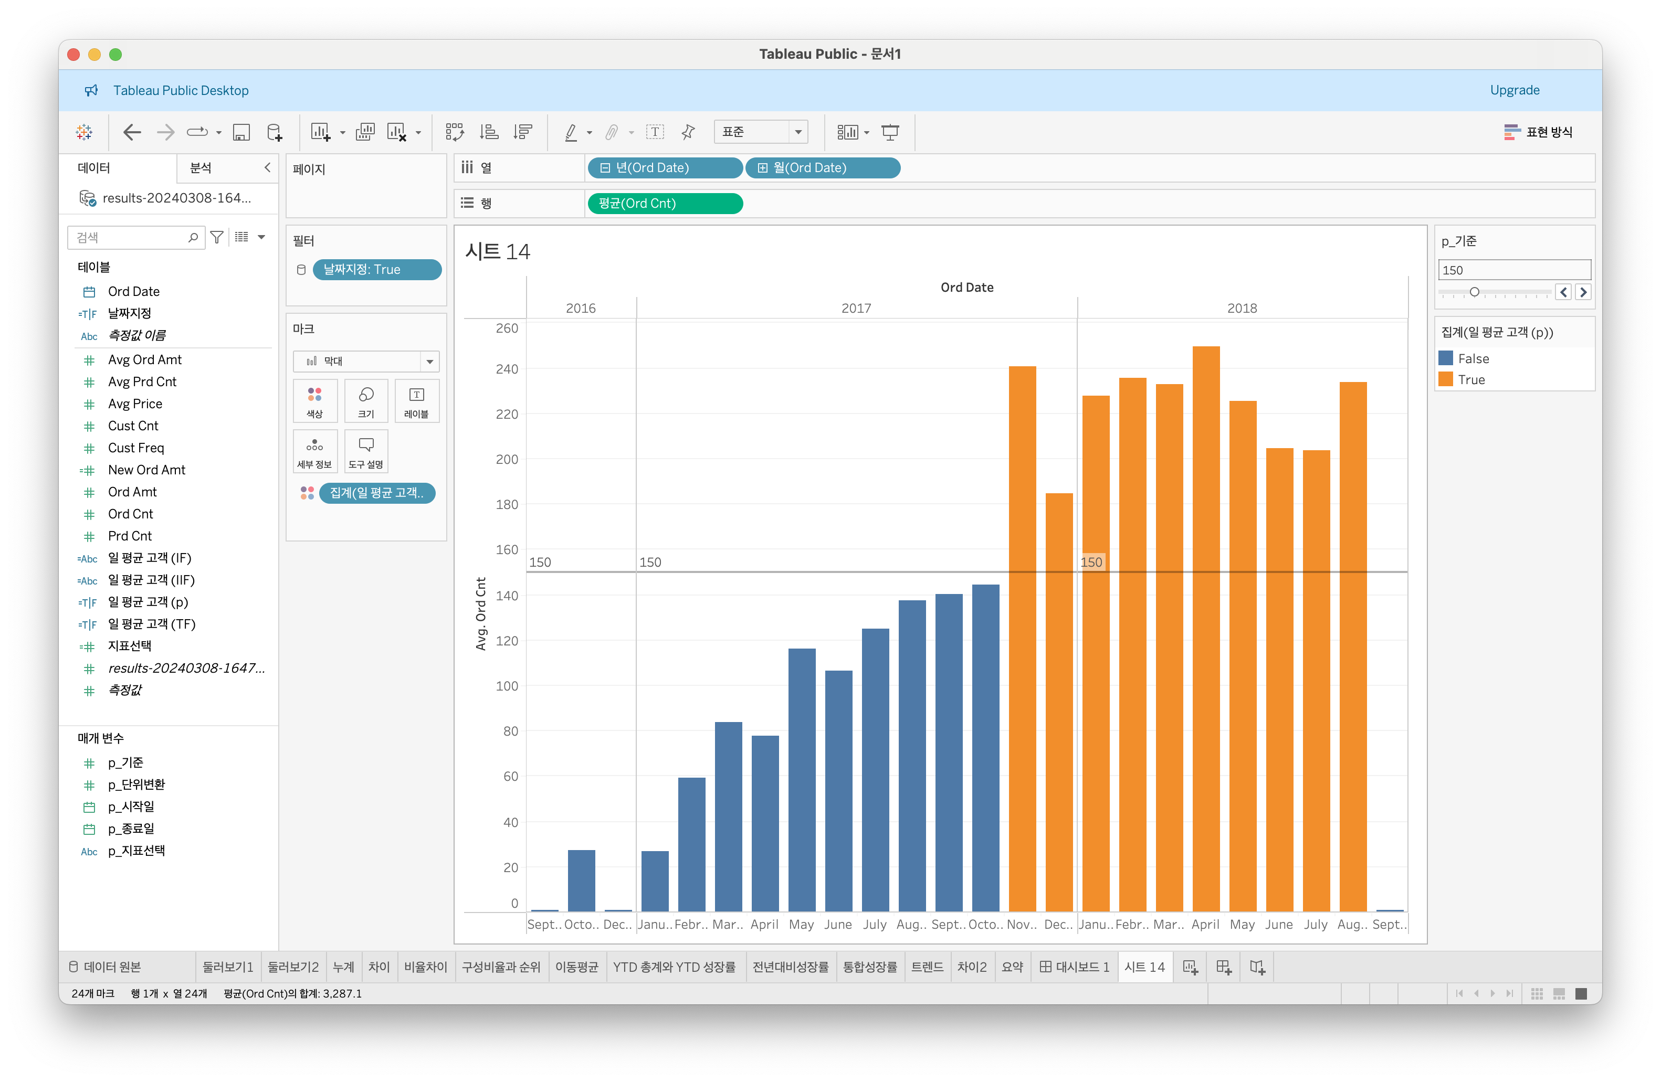Open the Color (색상) marks card

[x=315, y=400]
